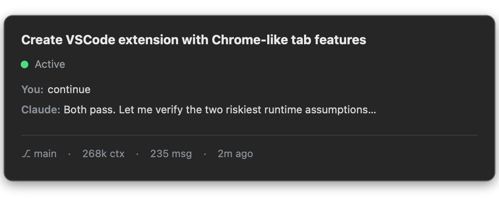
Task: Select the You: sender label
Action: coord(32,90)
